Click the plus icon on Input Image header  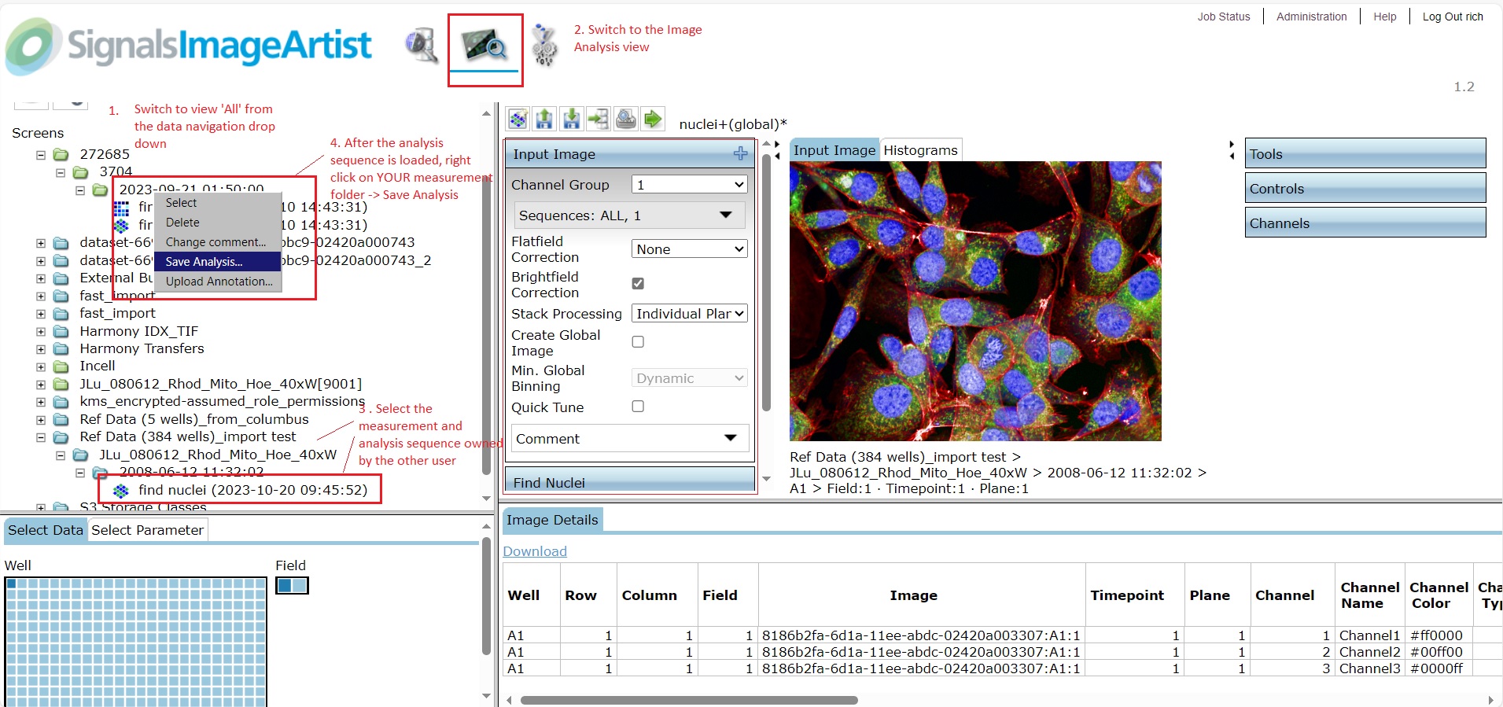[740, 153]
